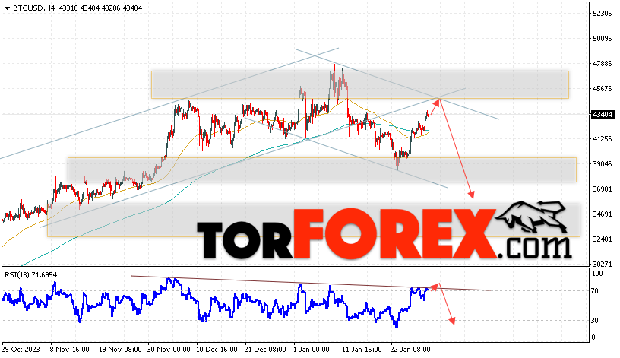The width and height of the screenshot is (620, 358).
Task: Select RSI level 70 on the scale
Action: 595,291
